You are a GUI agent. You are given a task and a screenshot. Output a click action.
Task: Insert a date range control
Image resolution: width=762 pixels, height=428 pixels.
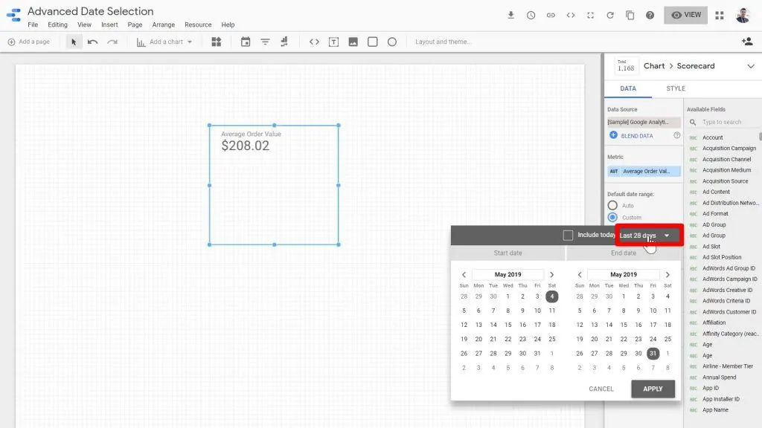click(x=245, y=42)
